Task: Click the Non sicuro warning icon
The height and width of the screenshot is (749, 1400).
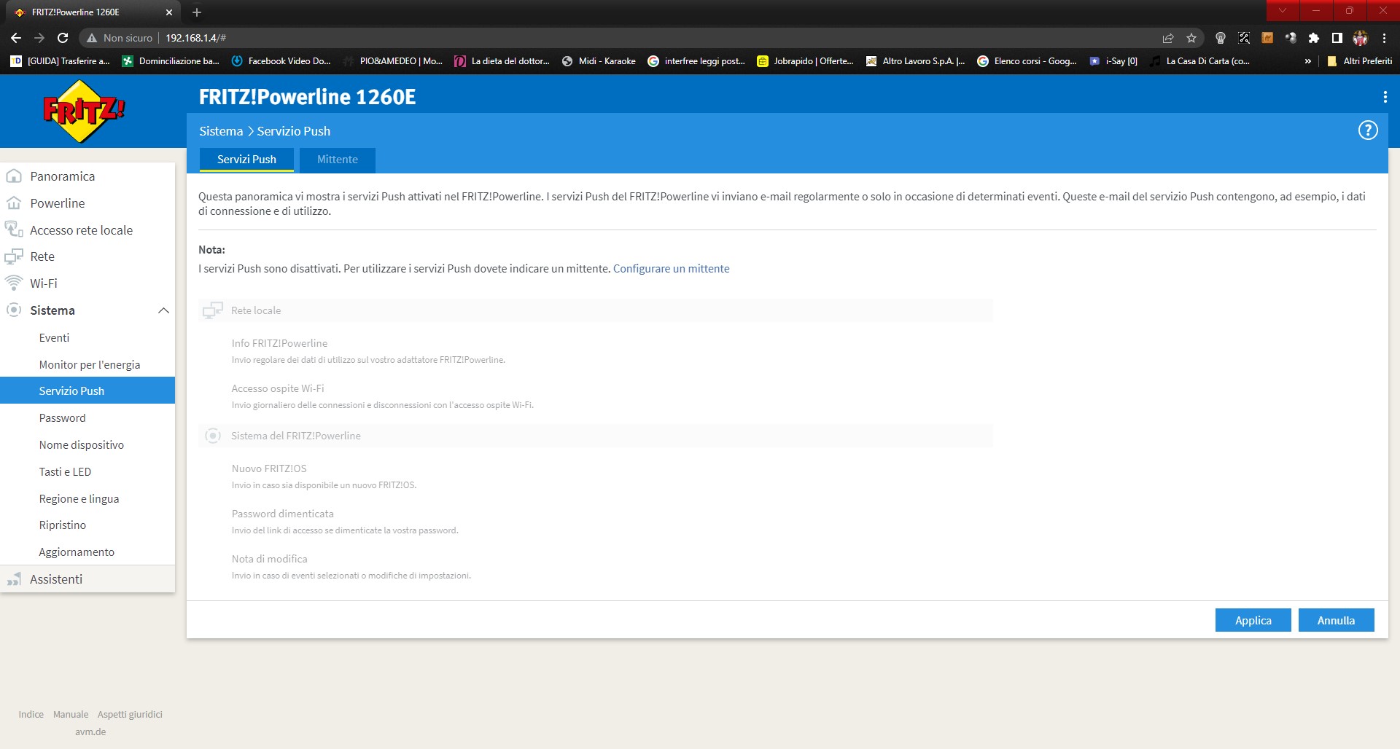Action: [92, 38]
